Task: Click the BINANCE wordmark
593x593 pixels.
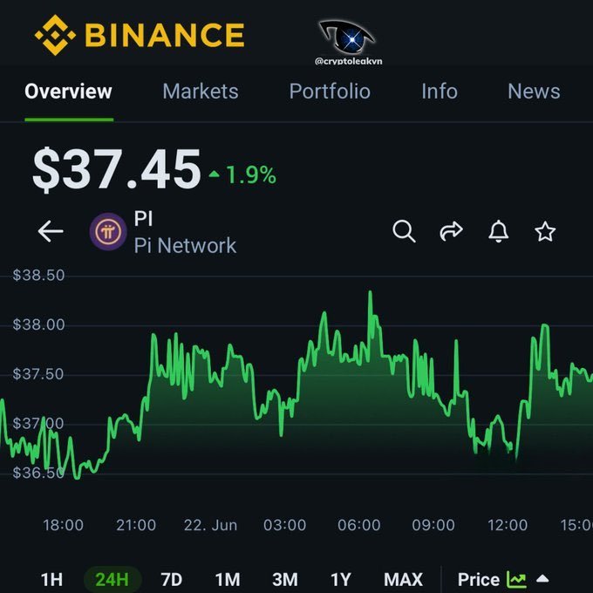Action: tap(165, 35)
